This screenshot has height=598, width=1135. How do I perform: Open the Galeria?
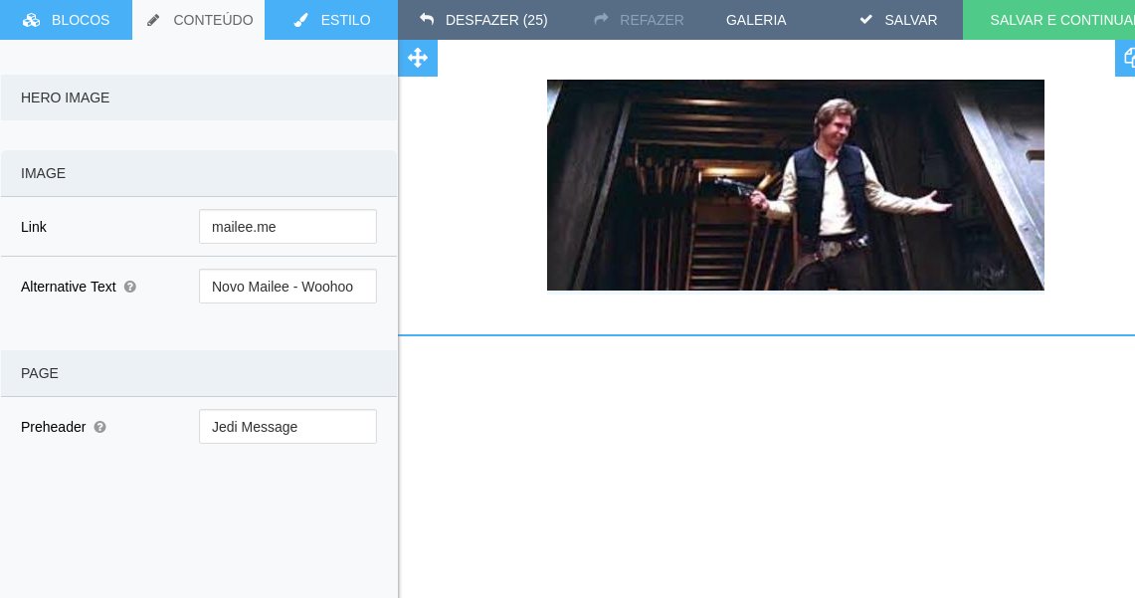coord(756,20)
